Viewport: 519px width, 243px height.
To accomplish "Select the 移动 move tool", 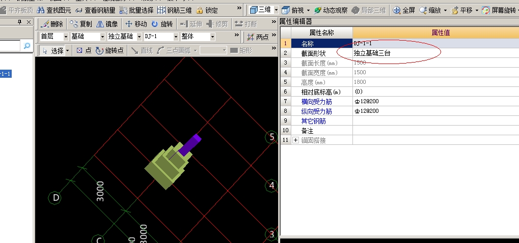I will pos(136,24).
